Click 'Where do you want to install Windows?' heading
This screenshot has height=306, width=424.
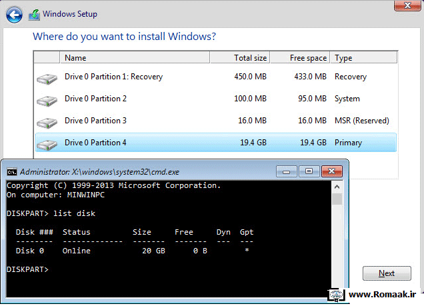125,37
